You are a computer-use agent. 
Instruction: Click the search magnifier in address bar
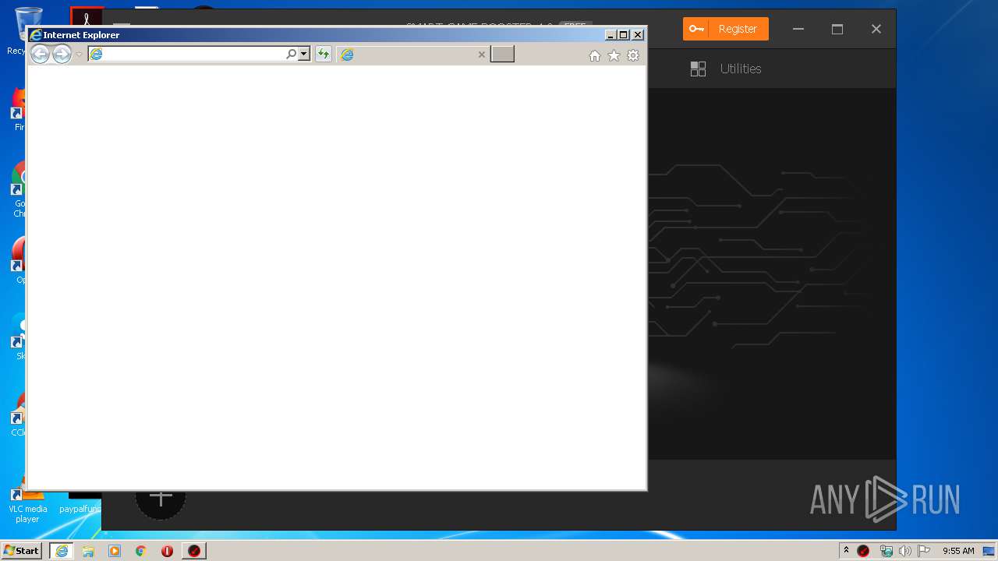292,54
